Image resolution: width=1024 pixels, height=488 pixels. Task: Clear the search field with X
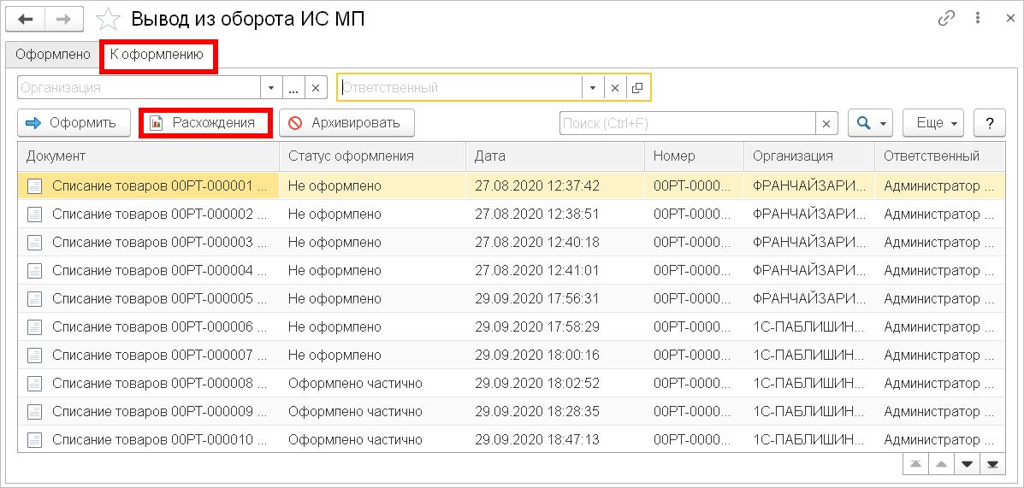[826, 123]
